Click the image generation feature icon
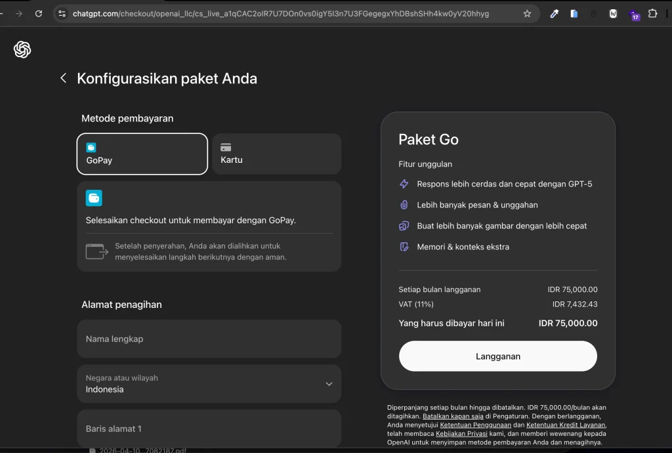Screen dimensions: 672x453 coord(404,226)
